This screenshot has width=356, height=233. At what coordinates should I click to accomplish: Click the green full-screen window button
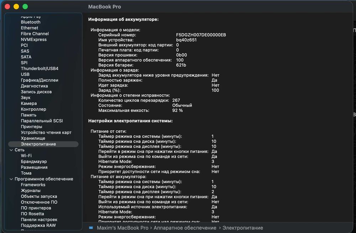click(25, 7)
